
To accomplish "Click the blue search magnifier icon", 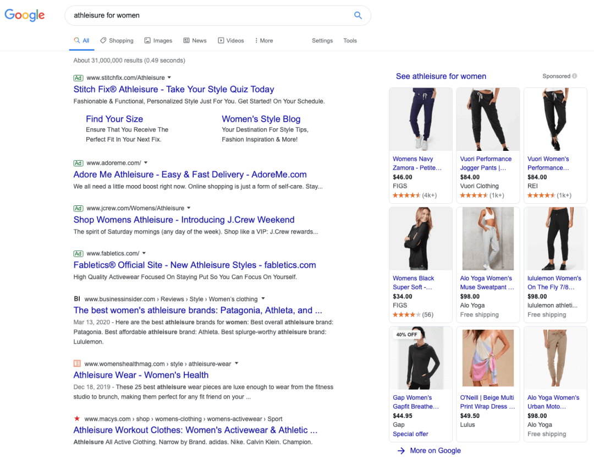I will pos(358,15).
